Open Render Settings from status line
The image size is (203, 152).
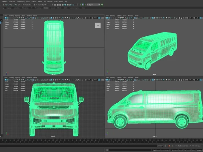[63, 5]
